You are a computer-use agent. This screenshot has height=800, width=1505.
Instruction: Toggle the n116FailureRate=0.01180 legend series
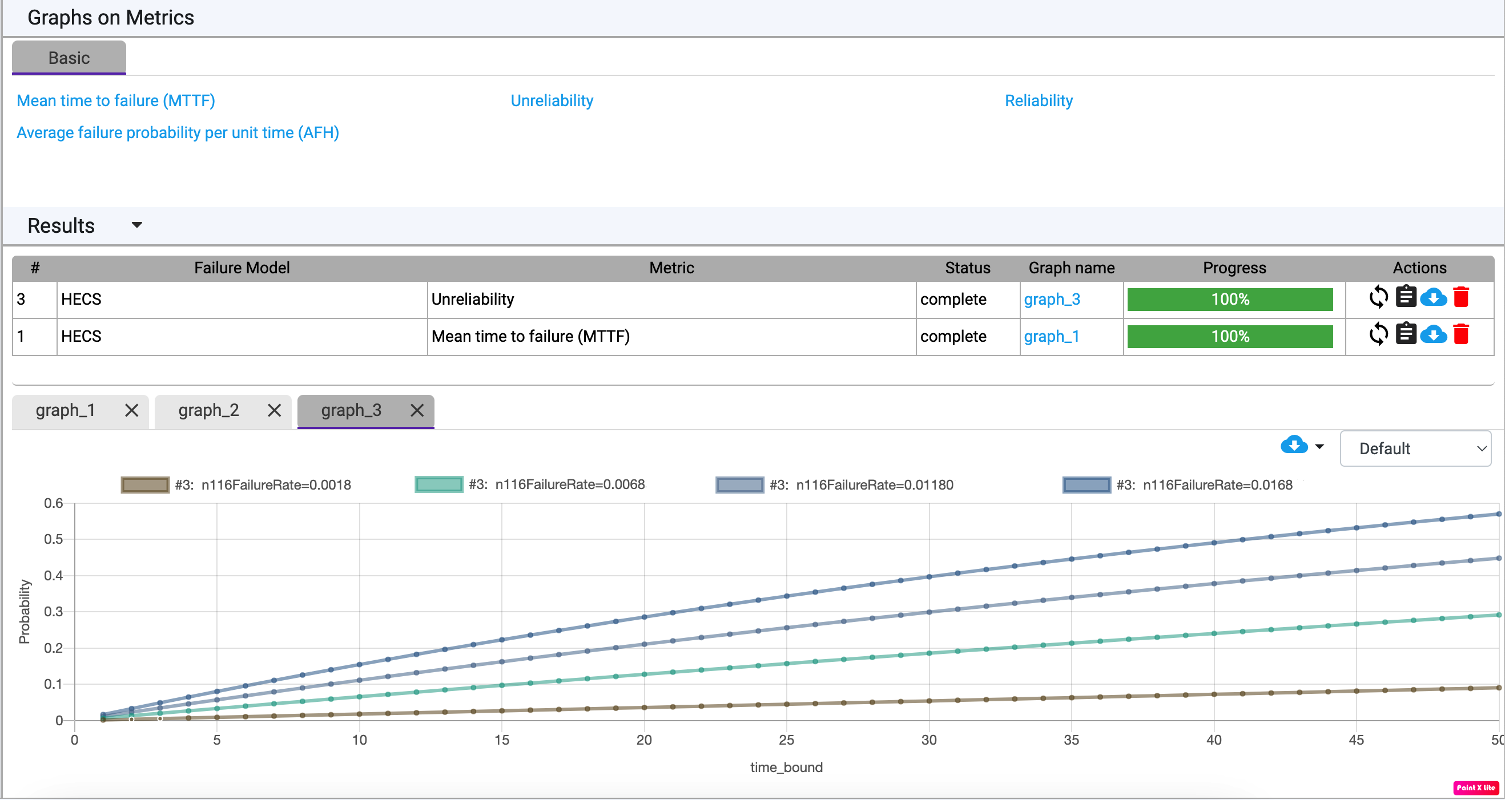pyautogui.click(x=834, y=485)
